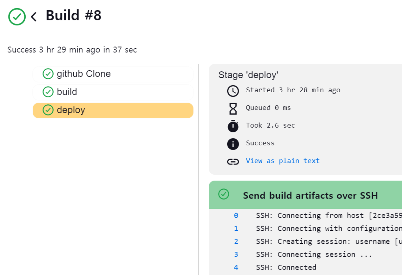The image size is (402, 277).
Task: Click the SSH step green check icon
Action: pos(224,194)
